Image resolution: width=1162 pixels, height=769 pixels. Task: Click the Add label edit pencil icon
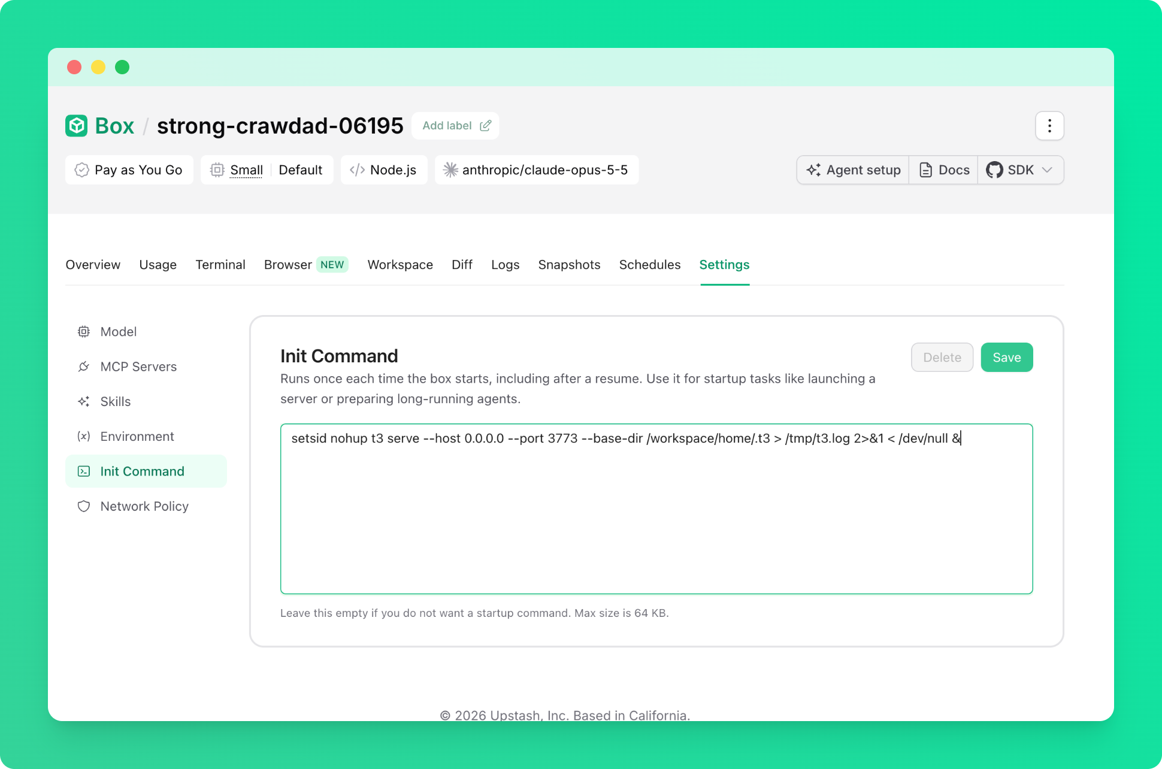coord(486,126)
